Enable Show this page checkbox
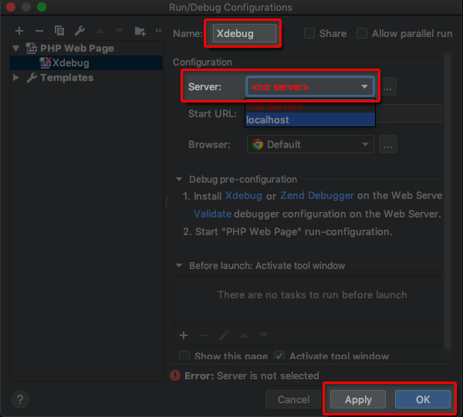463x417 pixels. pos(184,355)
